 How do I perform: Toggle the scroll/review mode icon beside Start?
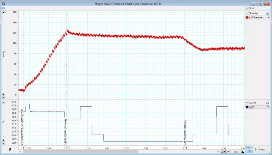(249, 150)
